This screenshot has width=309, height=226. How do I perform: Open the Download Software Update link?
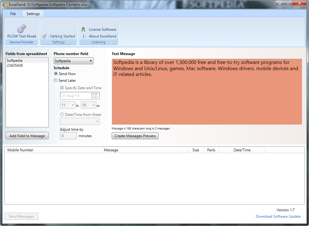[x=278, y=216]
